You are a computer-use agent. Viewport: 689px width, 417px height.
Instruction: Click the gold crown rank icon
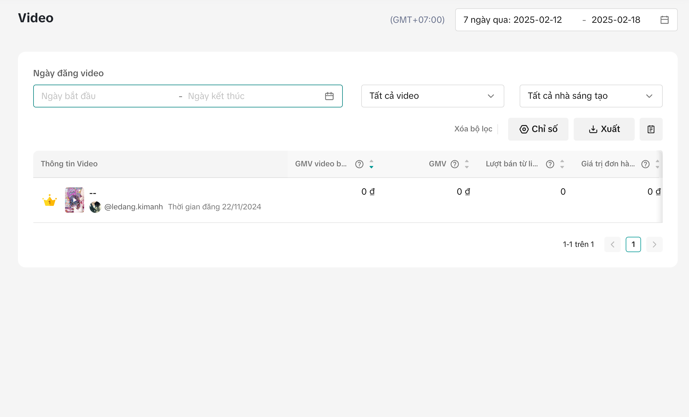coord(49,200)
